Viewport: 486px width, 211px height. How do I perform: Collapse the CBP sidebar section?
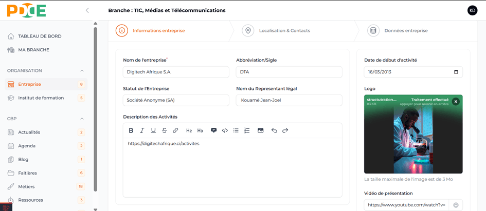tap(82, 119)
